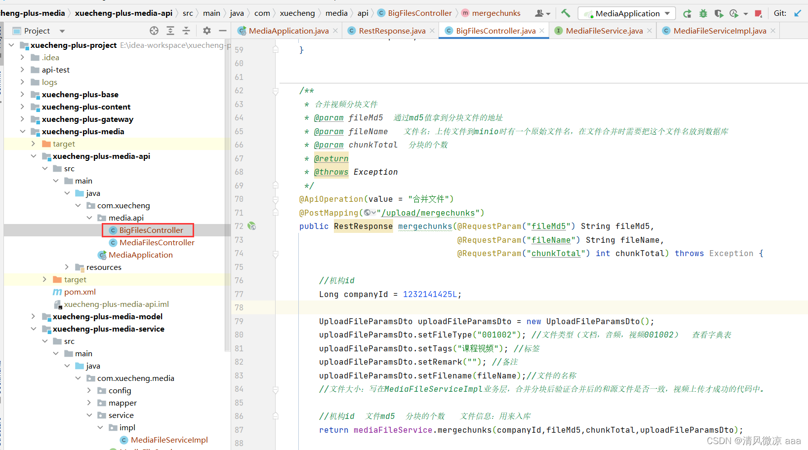
Task: Open pom.xml in project tree
Action: pyautogui.click(x=80, y=292)
